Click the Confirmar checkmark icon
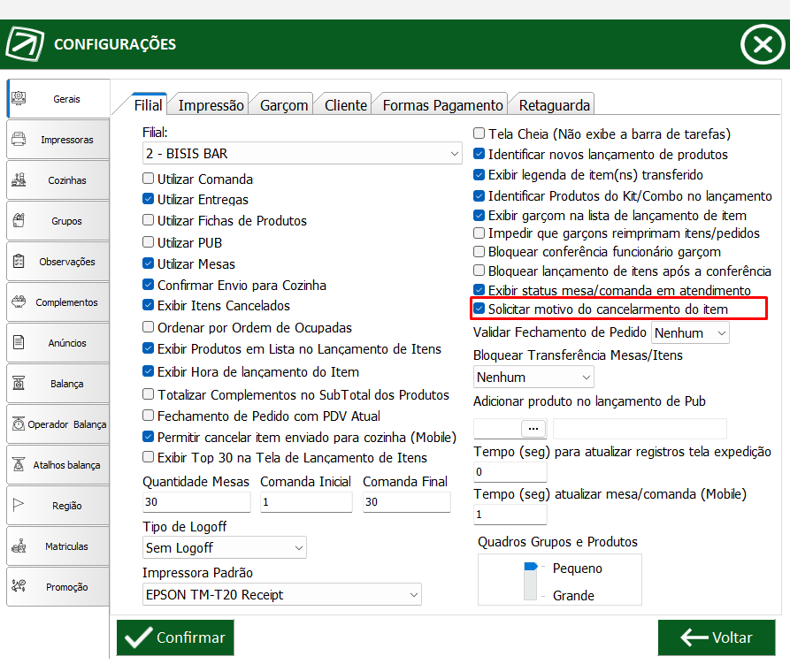 tap(139, 637)
